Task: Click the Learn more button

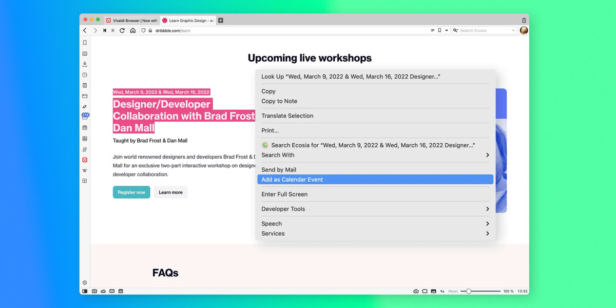Action: click(170, 192)
